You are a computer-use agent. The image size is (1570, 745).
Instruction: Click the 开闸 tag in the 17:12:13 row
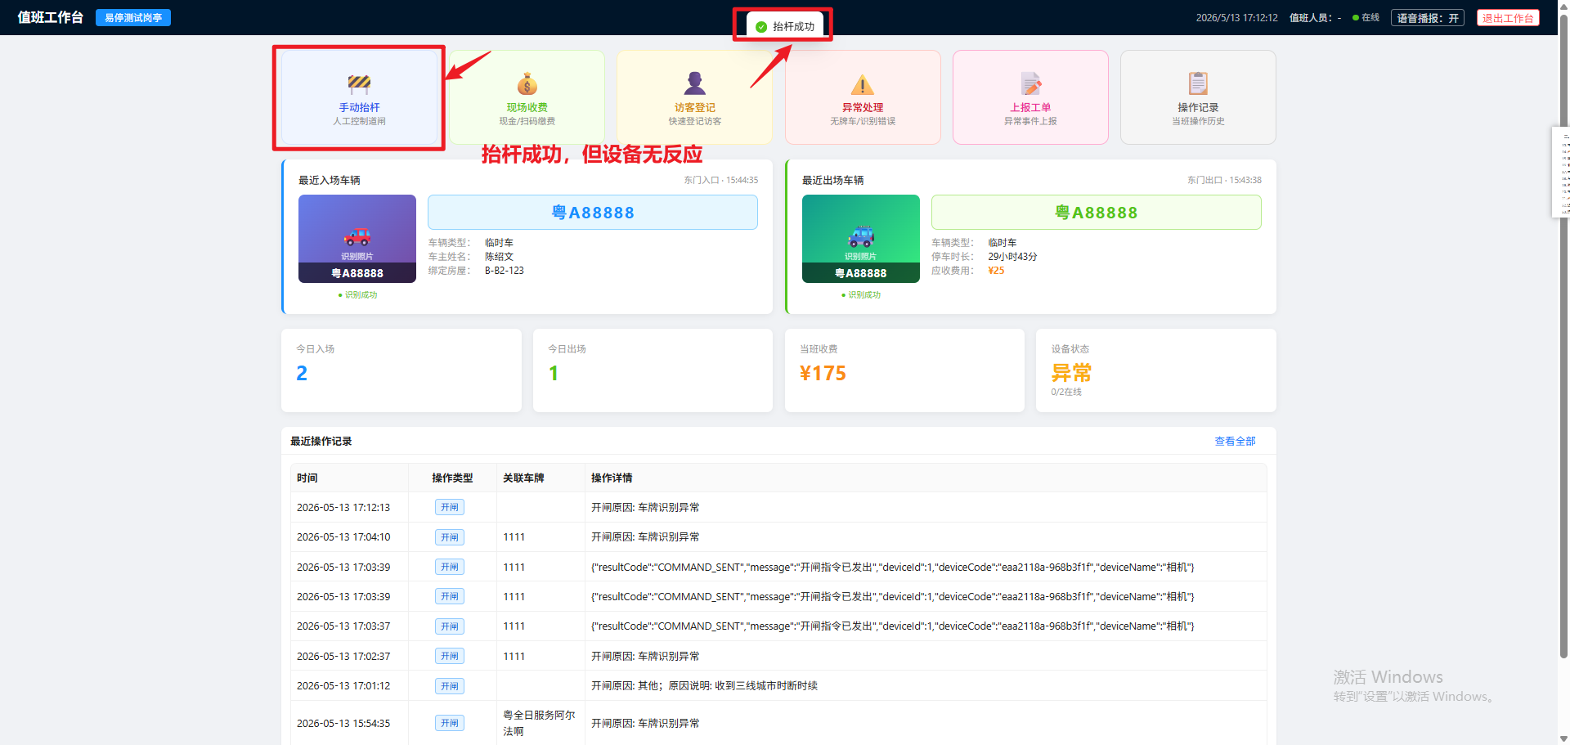coord(450,507)
